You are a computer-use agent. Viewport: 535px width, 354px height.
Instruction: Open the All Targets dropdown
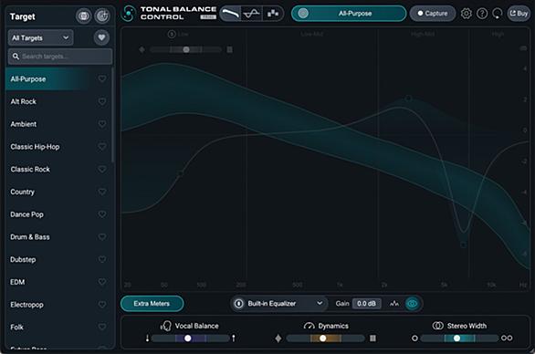click(40, 37)
